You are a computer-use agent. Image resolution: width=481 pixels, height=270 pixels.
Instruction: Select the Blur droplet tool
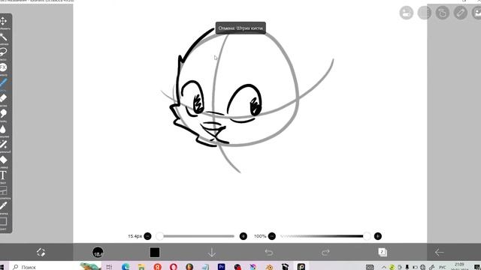pyautogui.click(x=3, y=129)
